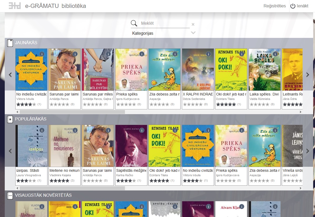Open the Oki doki! cover in Populārākās

pyautogui.click(x=164, y=146)
